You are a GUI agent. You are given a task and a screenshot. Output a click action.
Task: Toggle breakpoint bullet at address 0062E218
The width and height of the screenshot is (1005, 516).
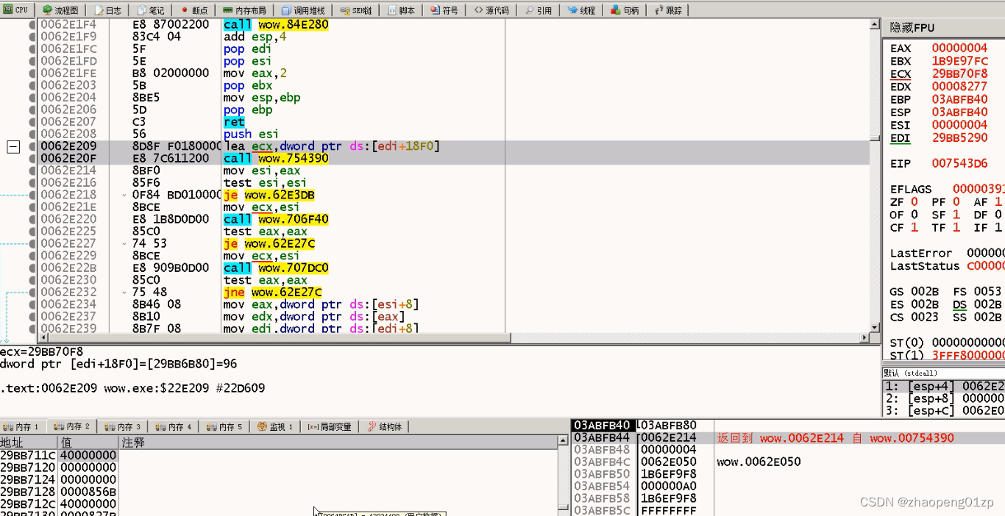tap(32, 195)
